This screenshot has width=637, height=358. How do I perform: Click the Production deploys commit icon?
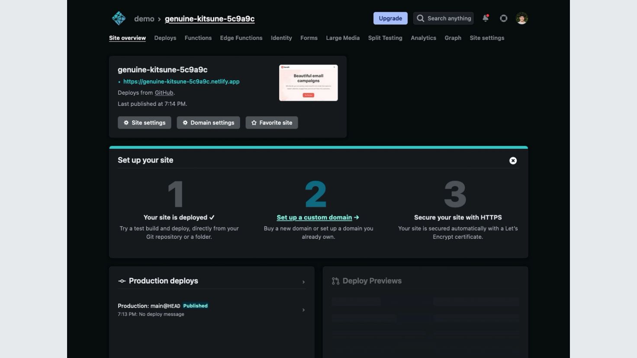122,281
